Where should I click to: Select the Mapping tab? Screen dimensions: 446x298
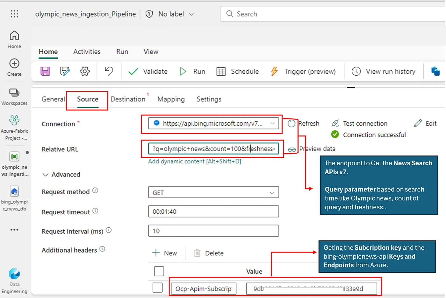(x=171, y=99)
